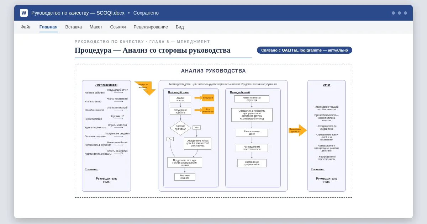
Task: Select the Система пригодна? decision diamond
Action: (x=180, y=128)
